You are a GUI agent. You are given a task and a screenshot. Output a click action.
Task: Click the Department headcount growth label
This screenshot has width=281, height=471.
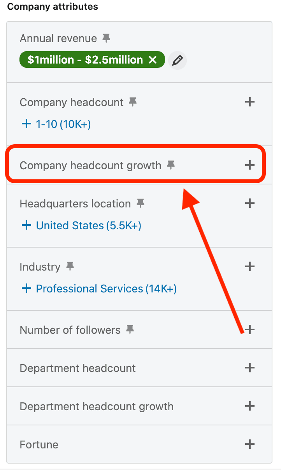tap(97, 406)
